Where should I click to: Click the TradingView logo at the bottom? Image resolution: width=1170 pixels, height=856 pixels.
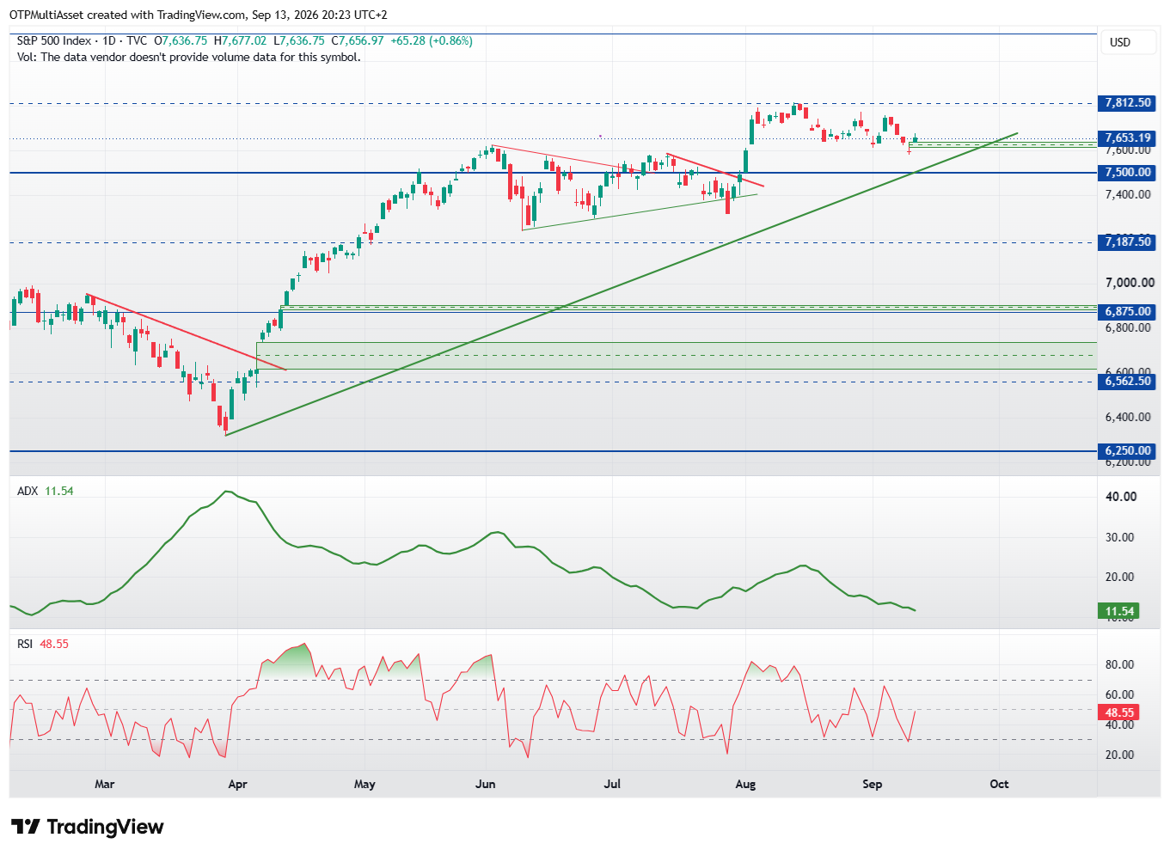87,827
